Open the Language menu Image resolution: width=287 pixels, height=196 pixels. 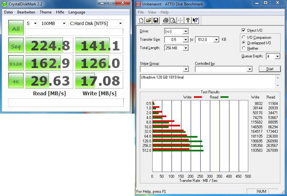click(x=77, y=12)
